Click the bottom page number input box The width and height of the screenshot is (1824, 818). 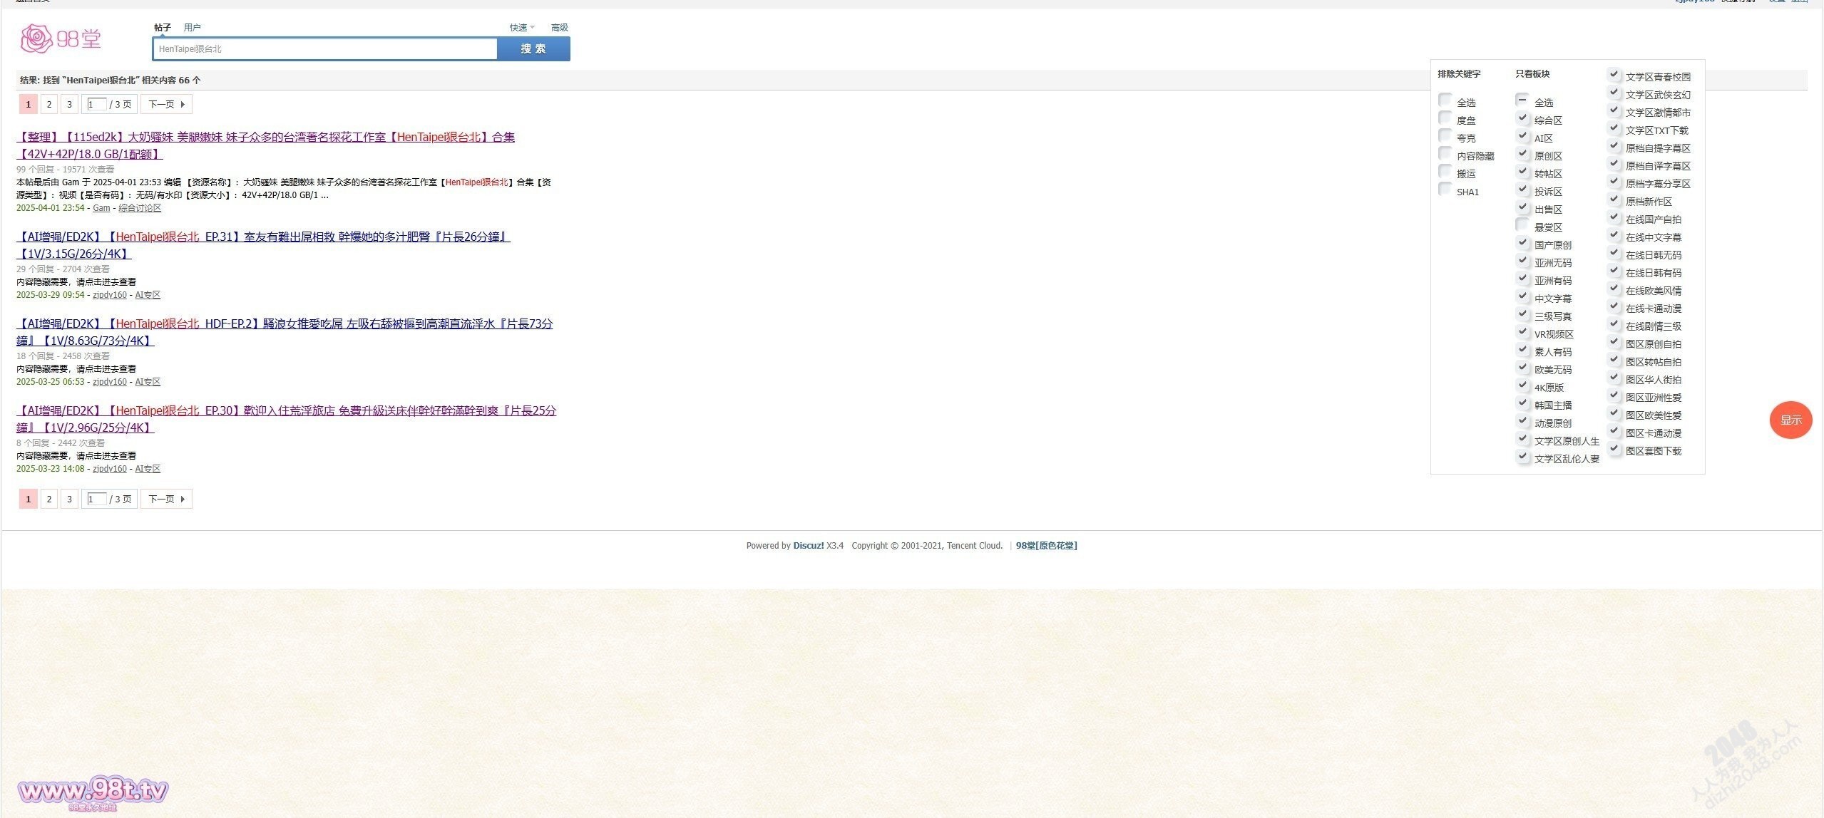[x=97, y=499]
